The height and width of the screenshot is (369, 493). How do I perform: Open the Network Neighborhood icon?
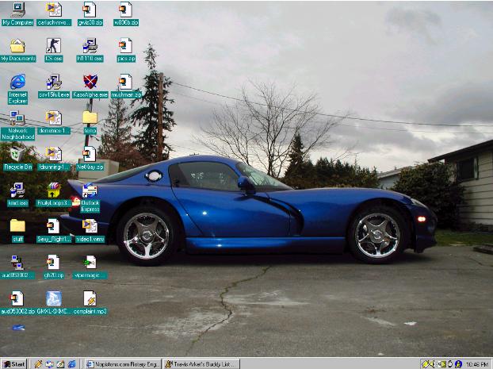point(17,119)
